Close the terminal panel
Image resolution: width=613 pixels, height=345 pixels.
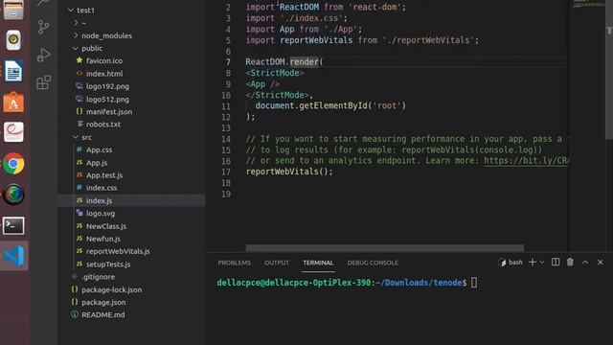tap(601, 262)
